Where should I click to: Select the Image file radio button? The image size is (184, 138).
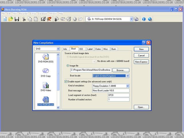(68, 66)
